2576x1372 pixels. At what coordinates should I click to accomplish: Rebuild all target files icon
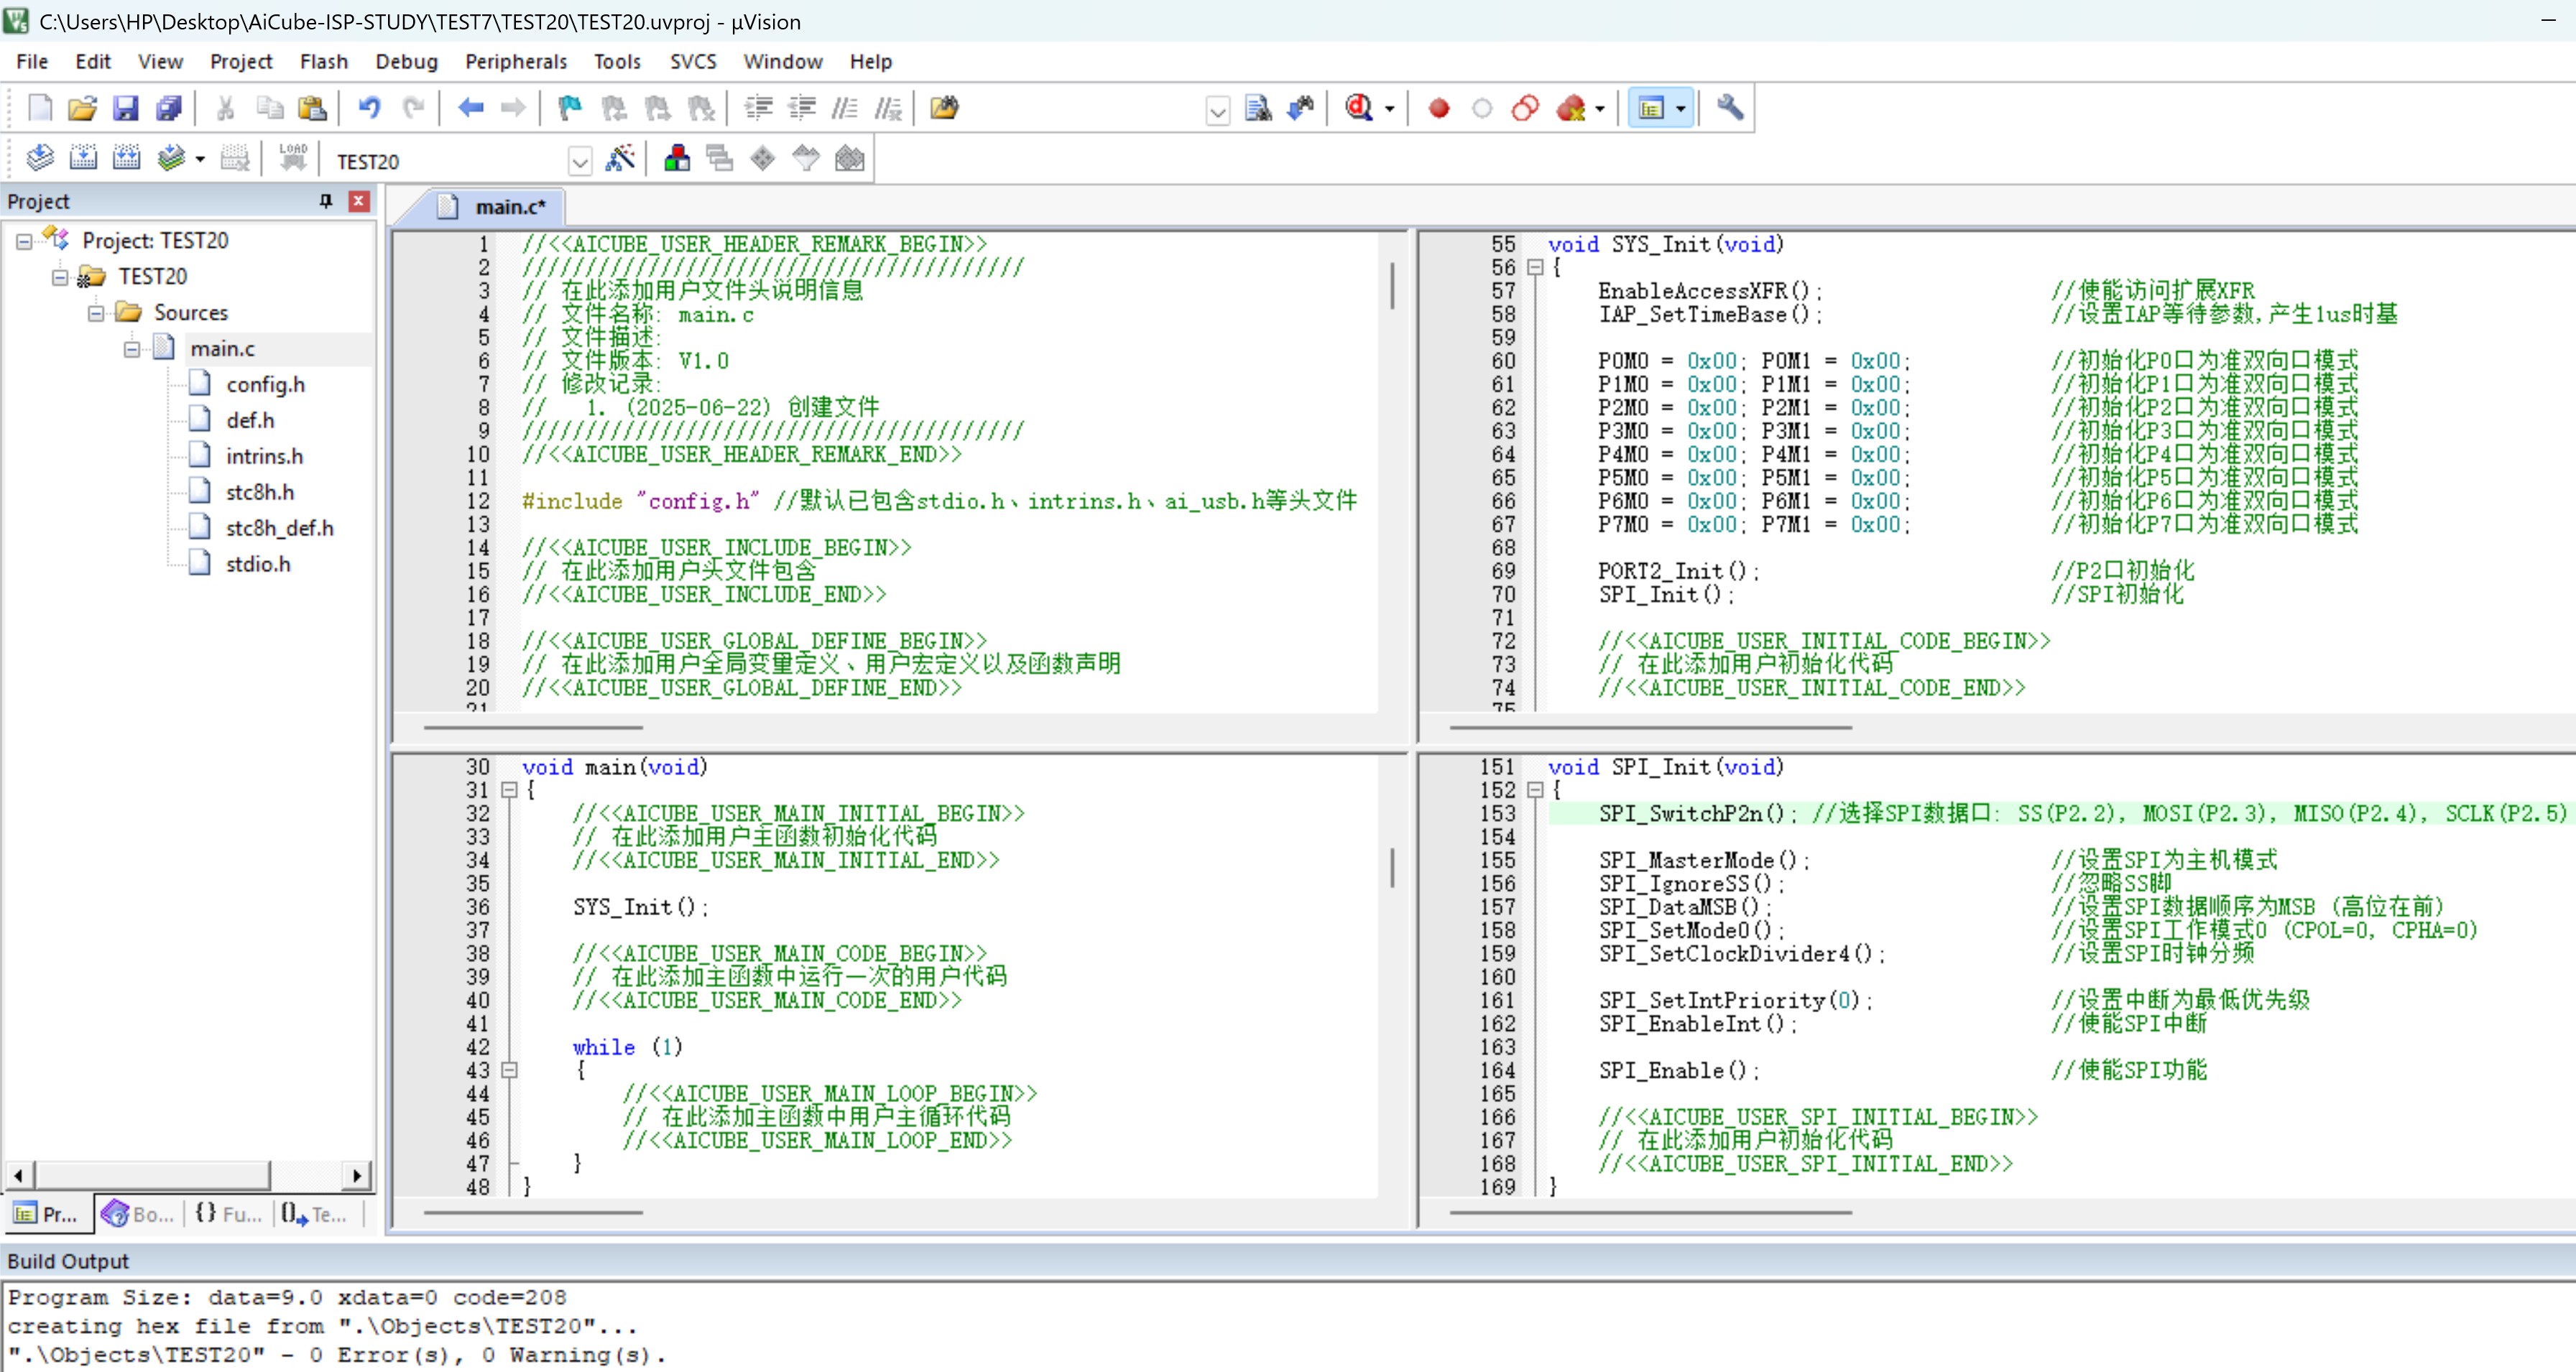(x=127, y=158)
